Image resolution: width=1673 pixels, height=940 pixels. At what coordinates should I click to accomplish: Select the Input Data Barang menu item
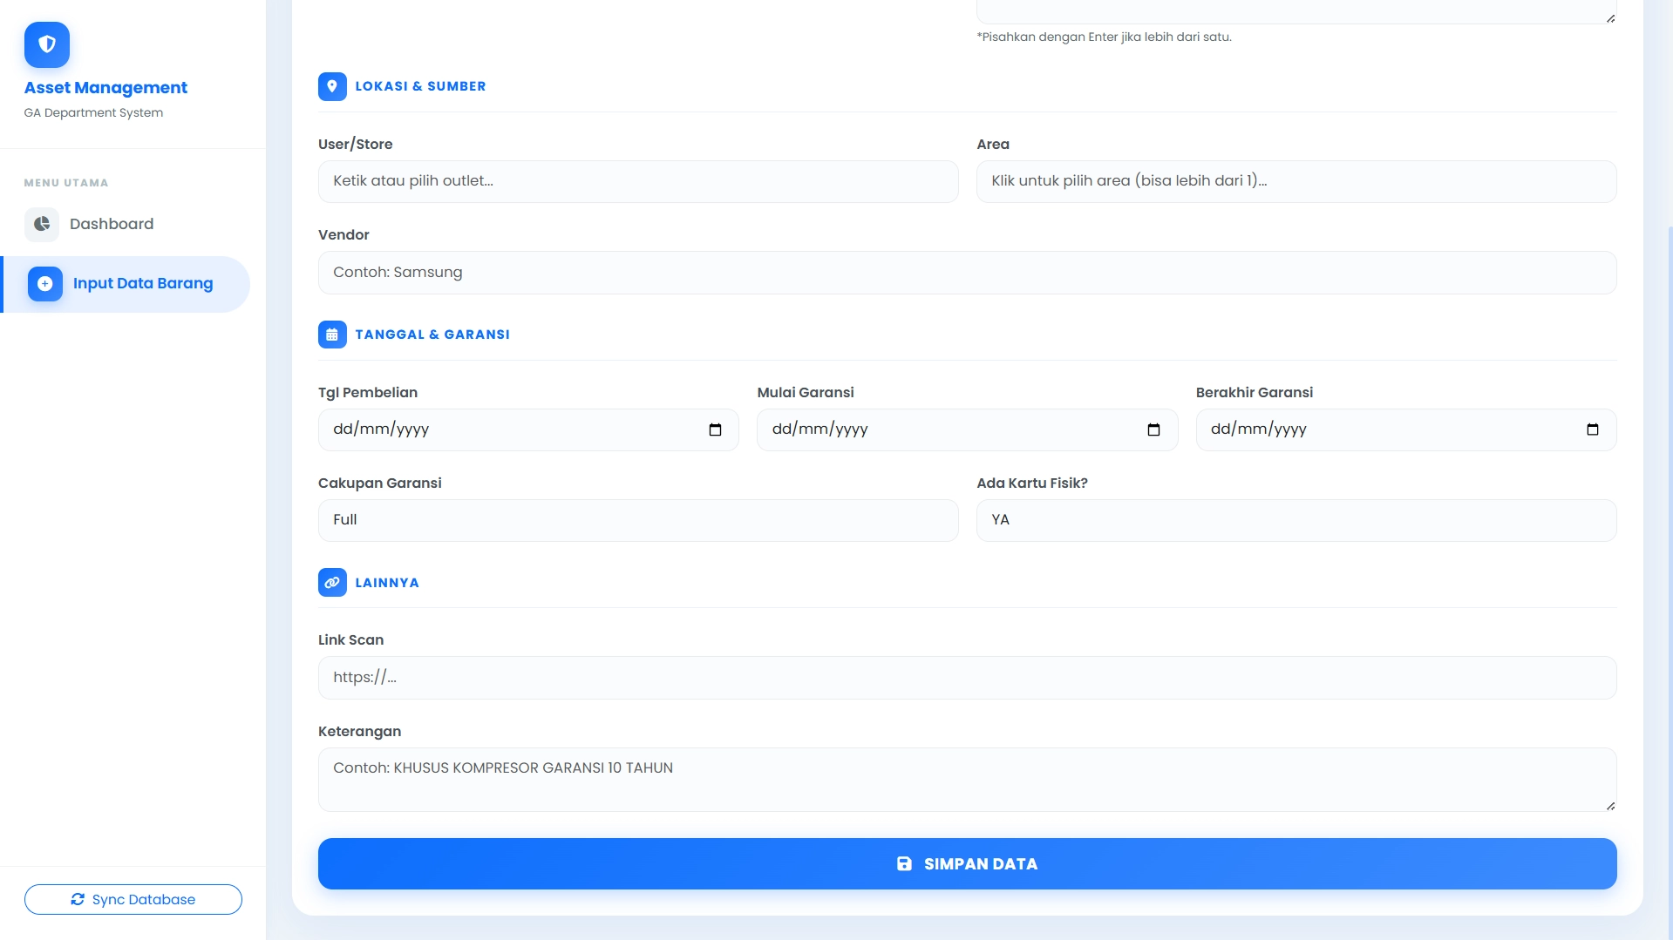tap(126, 284)
